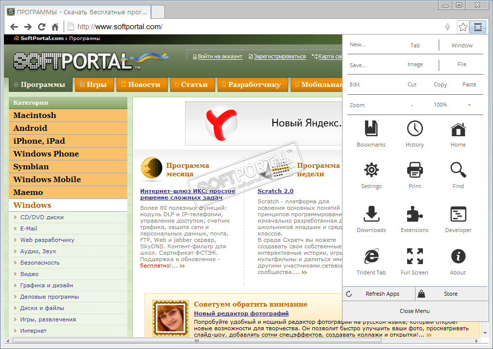Choose Save File in the menu
493x349 pixels.
click(461, 64)
